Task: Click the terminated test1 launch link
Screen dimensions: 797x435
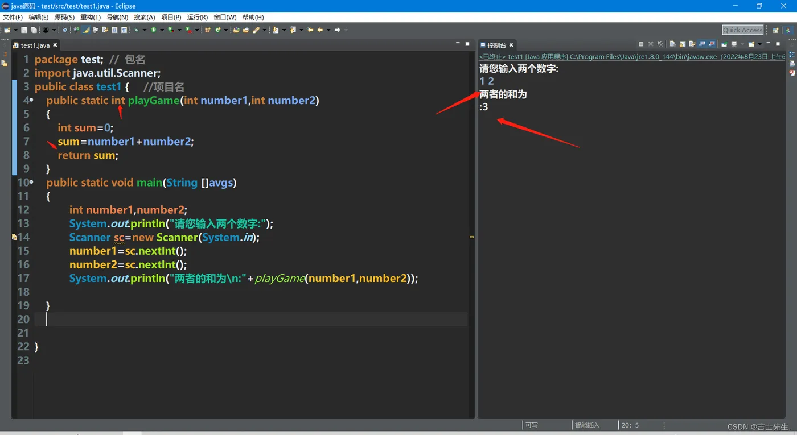Action: tap(632, 57)
